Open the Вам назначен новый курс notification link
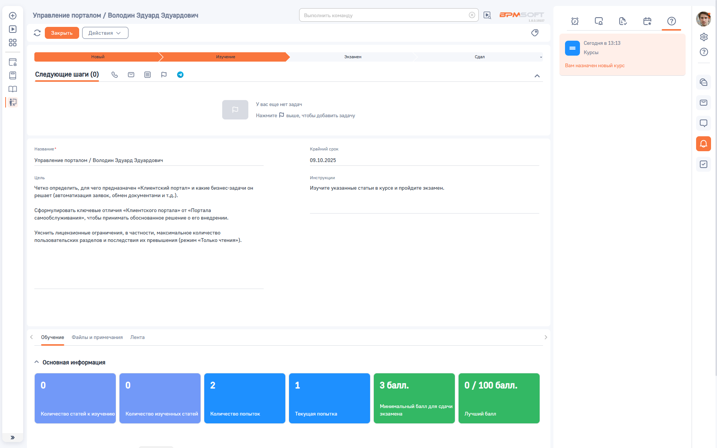The width and height of the screenshot is (717, 448). click(x=595, y=66)
